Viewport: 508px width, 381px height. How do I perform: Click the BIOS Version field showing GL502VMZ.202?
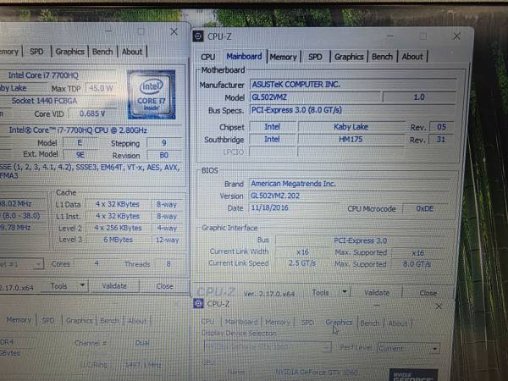[x=295, y=196]
